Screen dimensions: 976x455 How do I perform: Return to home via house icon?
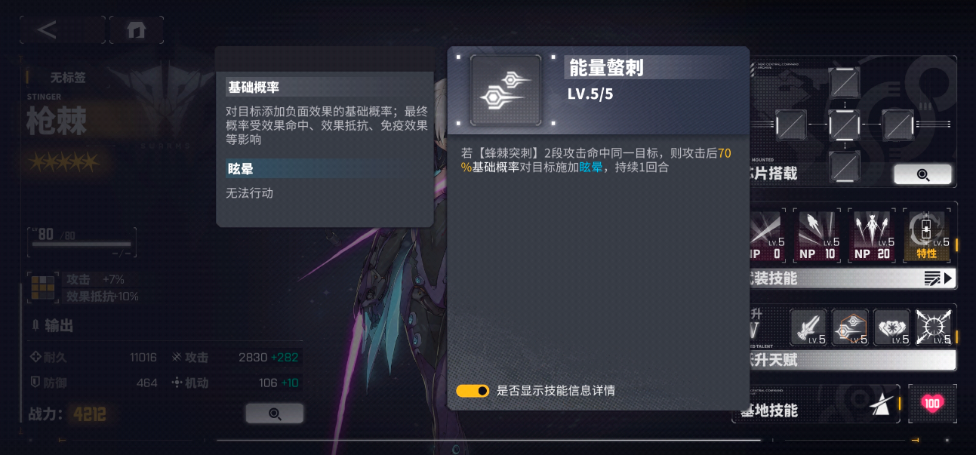point(137,29)
